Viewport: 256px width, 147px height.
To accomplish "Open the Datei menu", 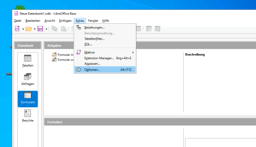I will click(18, 21).
